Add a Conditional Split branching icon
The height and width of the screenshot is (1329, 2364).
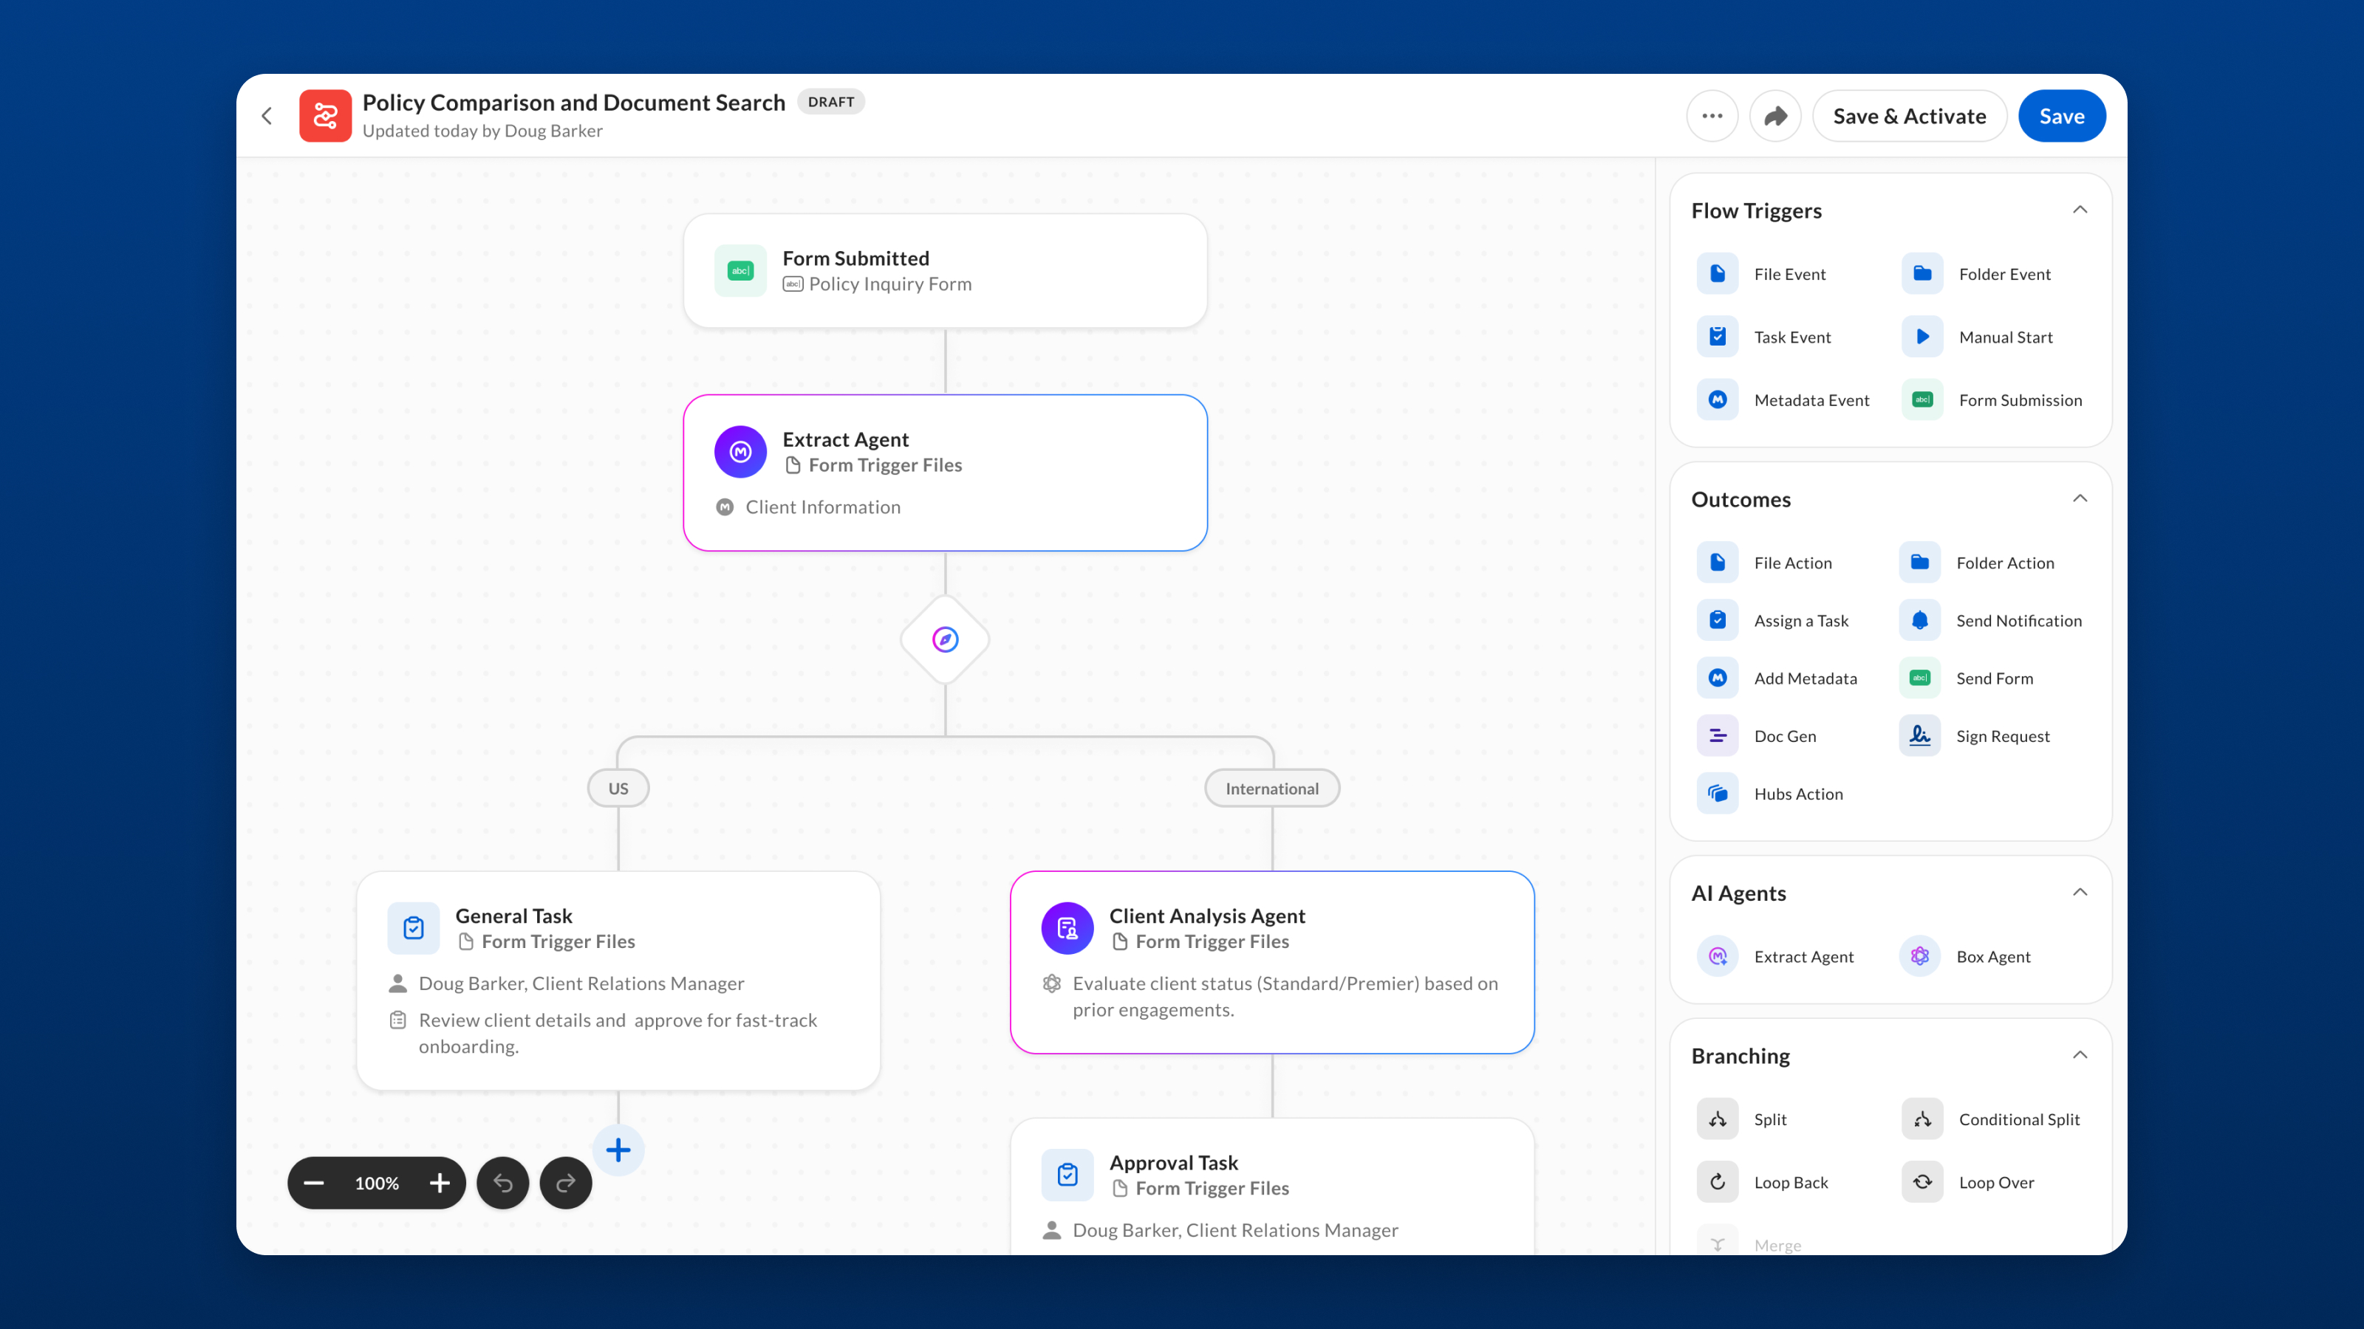pos(1921,1119)
